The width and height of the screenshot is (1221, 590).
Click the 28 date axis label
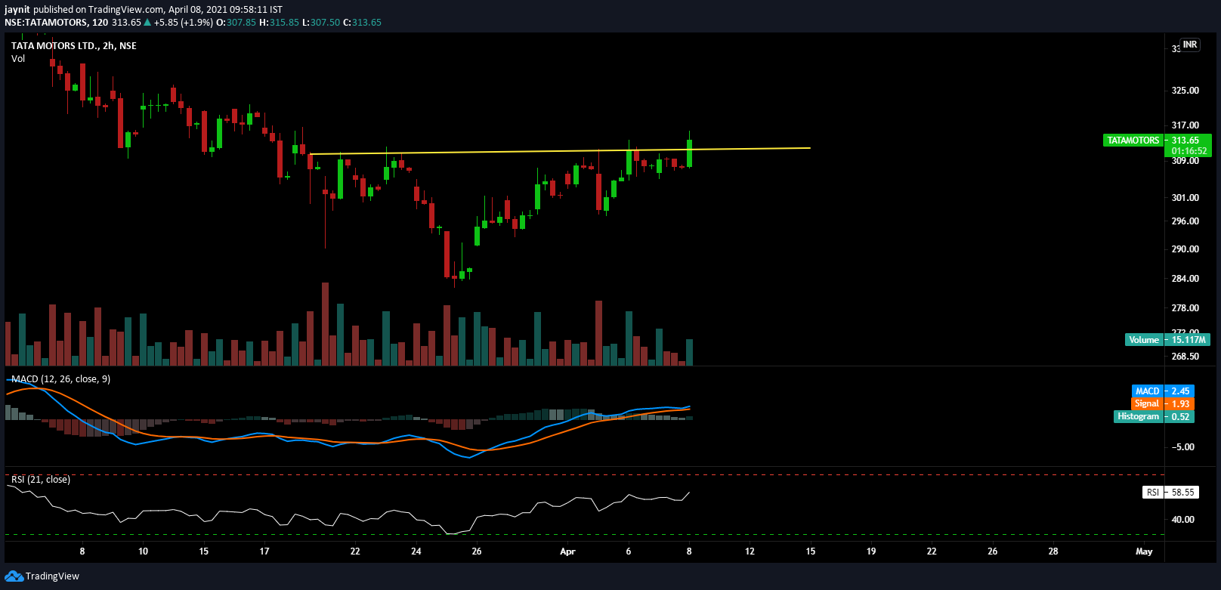[x=1053, y=551]
